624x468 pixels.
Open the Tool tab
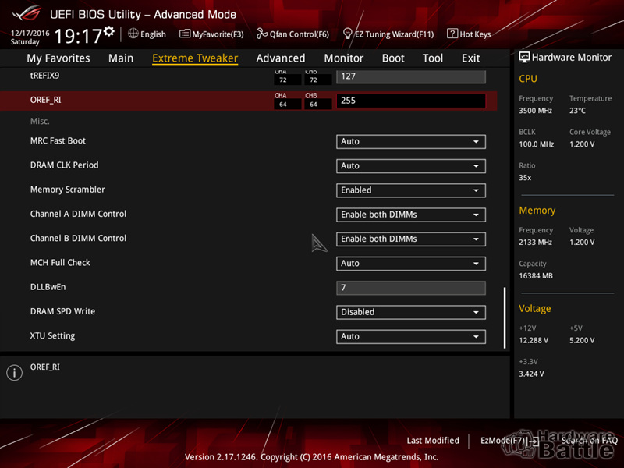point(433,58)
